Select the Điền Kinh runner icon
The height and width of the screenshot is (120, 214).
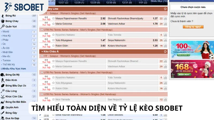tap(3, 80)
